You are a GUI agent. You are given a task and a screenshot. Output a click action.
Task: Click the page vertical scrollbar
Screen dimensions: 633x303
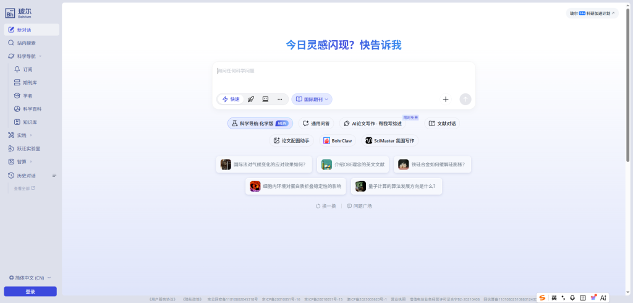[x=628, y=85]
